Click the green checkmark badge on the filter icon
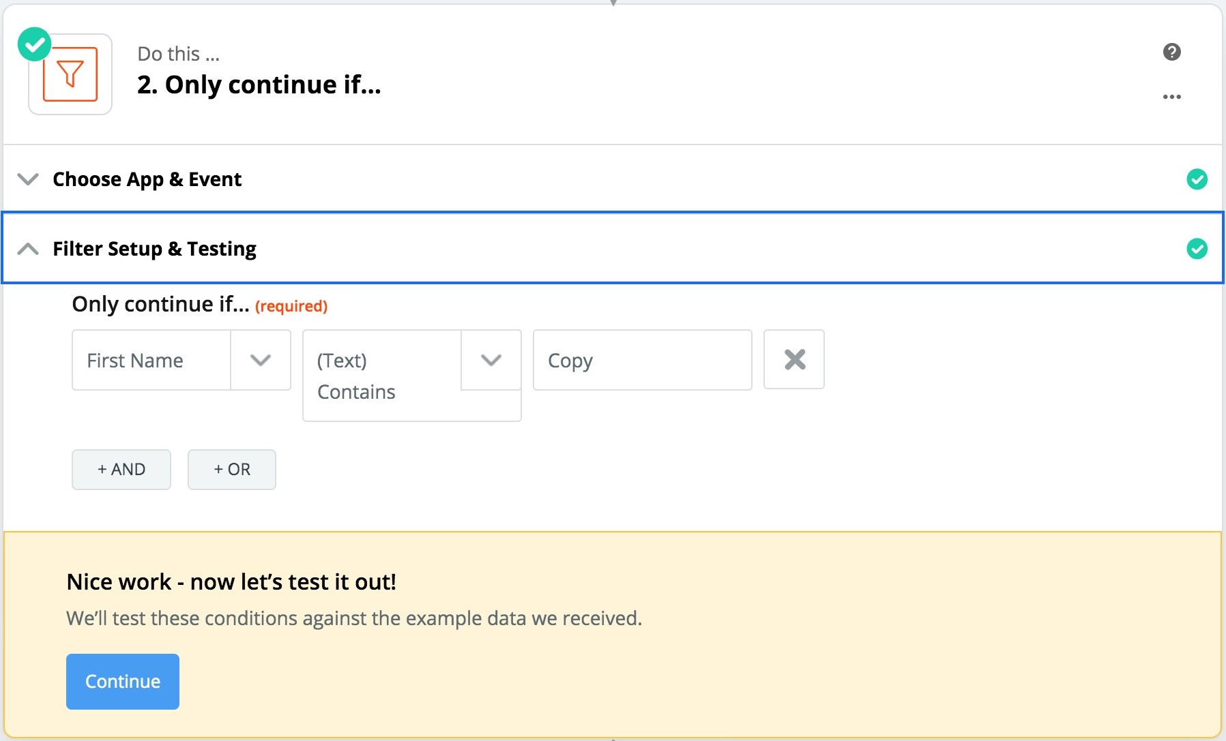The image size is (1226, 741). [x=34, y=44]
